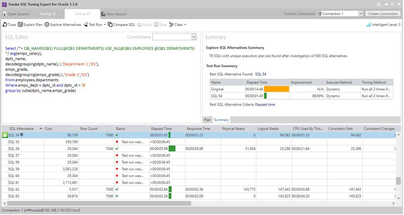404x215 pixels.
Task: Follow the SQL 54 best alternative link
Action: (261, 74)
